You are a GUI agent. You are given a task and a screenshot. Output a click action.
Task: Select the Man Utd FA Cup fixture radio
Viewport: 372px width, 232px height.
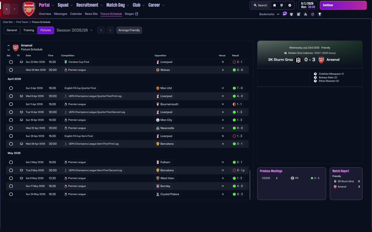click(x=11, y=88)
